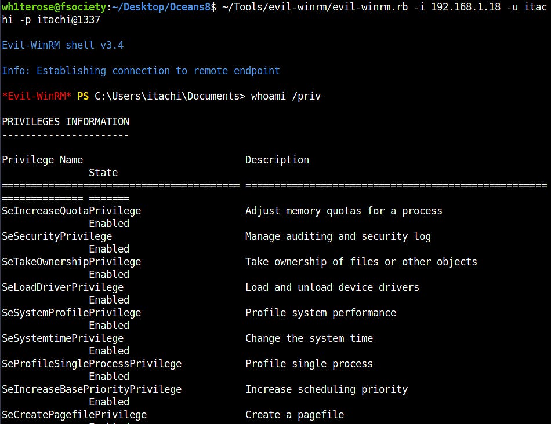Click the wh1terose@fsociety prompt text
The image size is (551, 424).
tap(54, 7)
